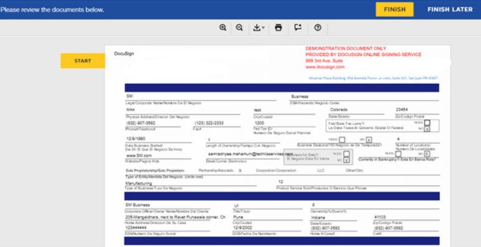
Task: Click the Sole Proprietorship entity option
Action: [x=155, y=170]
